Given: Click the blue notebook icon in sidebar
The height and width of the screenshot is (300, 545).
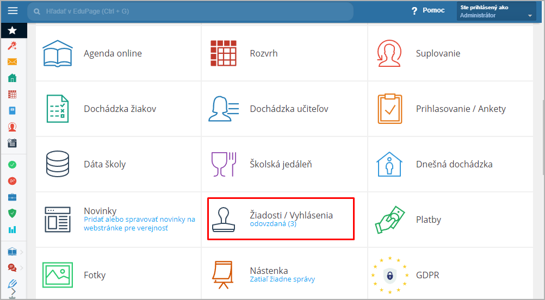Looking at the screenshot, I should pyautogui.click(x=12, y=110).
